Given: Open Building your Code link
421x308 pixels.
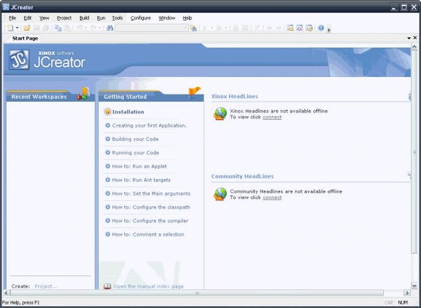Looking at the screenshot, I should 135,139.
